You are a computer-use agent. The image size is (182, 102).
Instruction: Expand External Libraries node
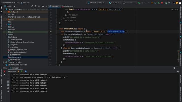click(x=4, y=62)
